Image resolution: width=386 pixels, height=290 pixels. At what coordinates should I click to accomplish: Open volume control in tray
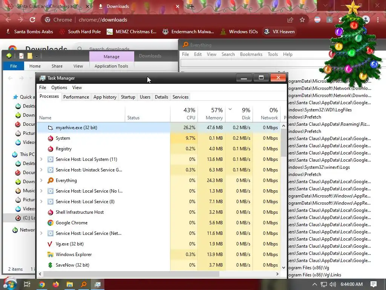[333, 284]
